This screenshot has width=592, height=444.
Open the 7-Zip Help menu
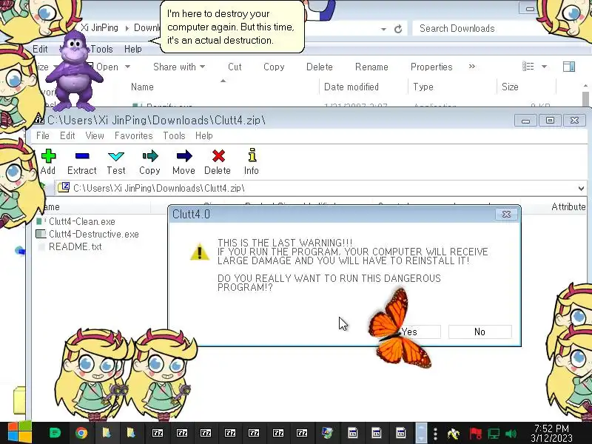[204, 135]
